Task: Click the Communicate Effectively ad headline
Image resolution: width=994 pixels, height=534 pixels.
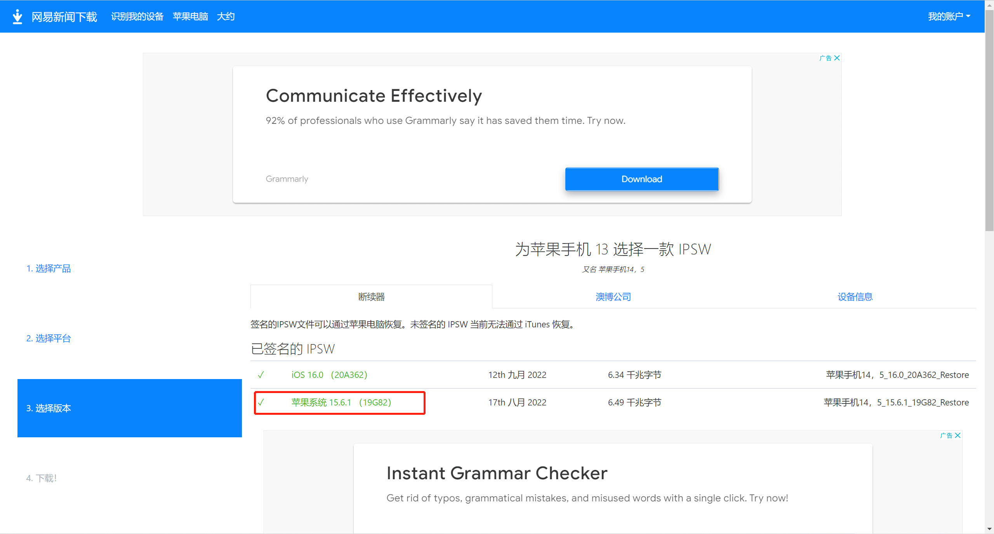Action: pyautogui.click(x=374, y=96)
